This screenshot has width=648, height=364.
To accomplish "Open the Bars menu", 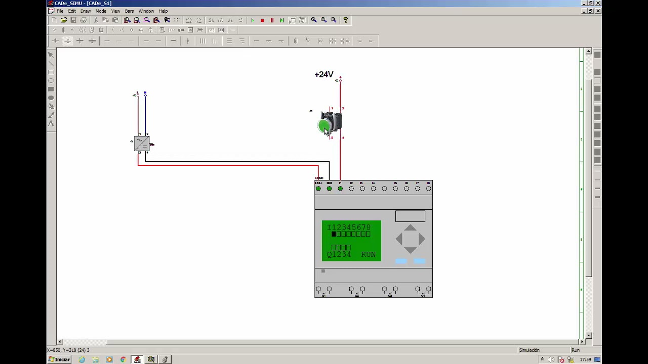I will [129, 11].
